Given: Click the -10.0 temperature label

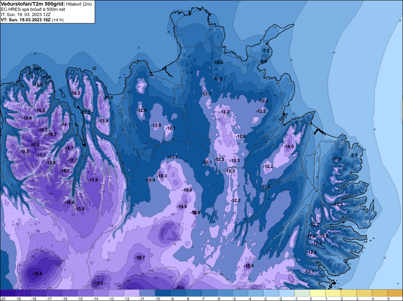Looking at the screenshot, I should (x=218, y=62).
